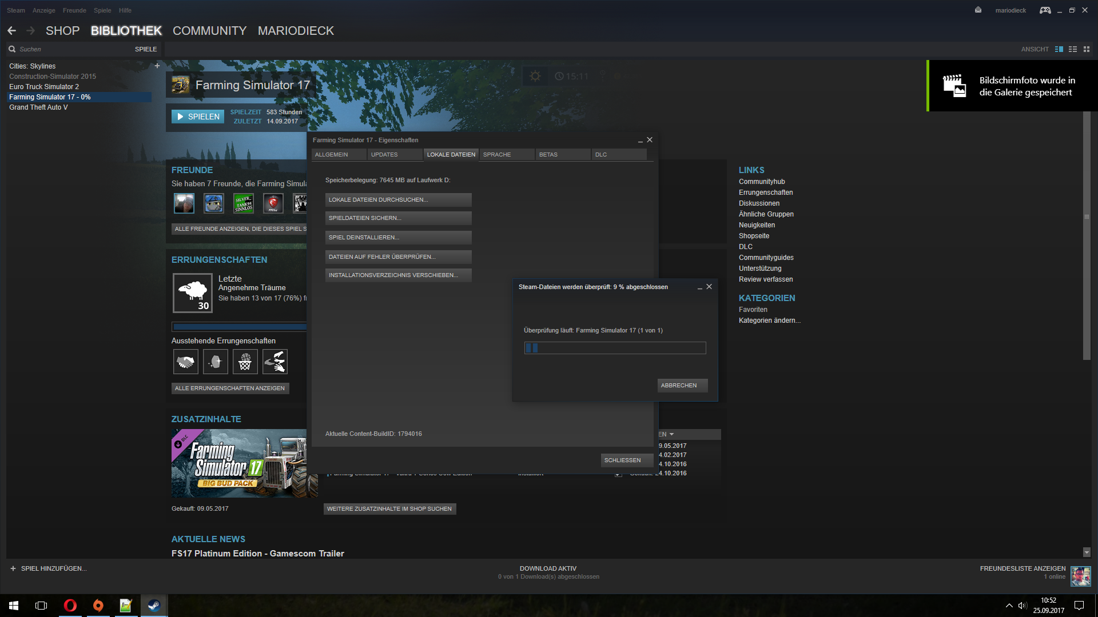Open the Steam inbox envelope icon
The width and height of the screenshot is (1098, 617).
point(978,10)
